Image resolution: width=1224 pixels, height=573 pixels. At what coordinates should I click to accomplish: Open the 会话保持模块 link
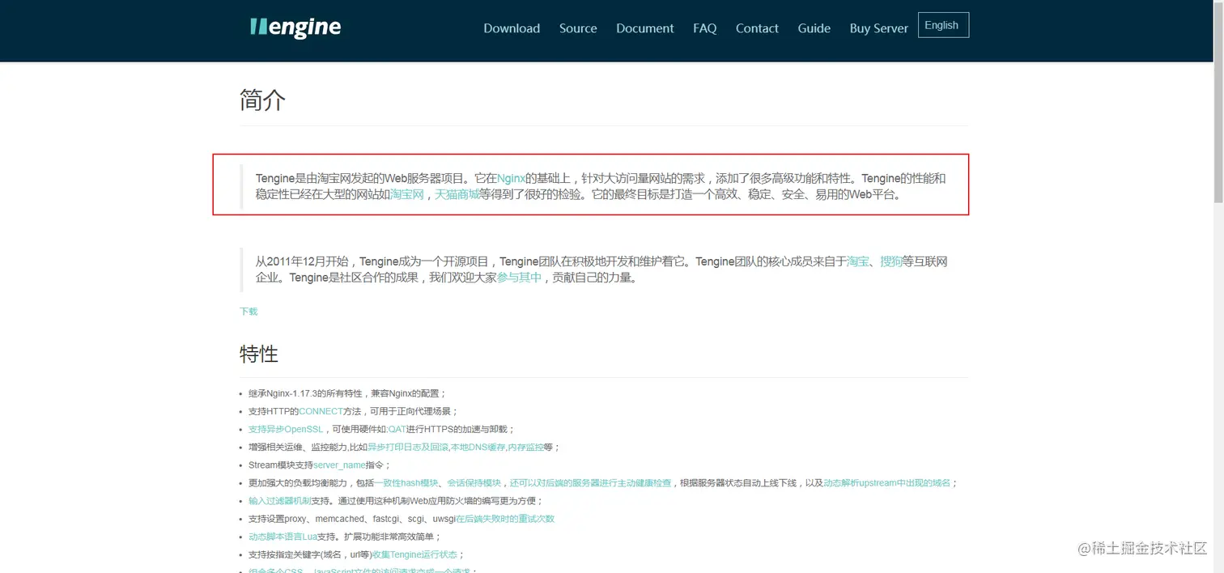pyautogui.click(x=474, y=482)
